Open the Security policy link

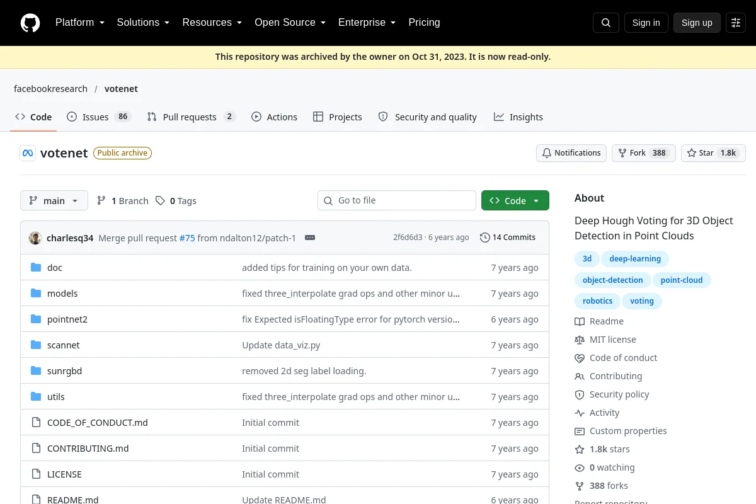612,394
